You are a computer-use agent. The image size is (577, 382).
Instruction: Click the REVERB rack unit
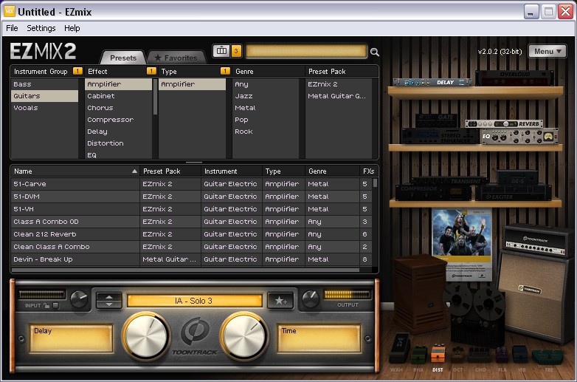point(504,124)
